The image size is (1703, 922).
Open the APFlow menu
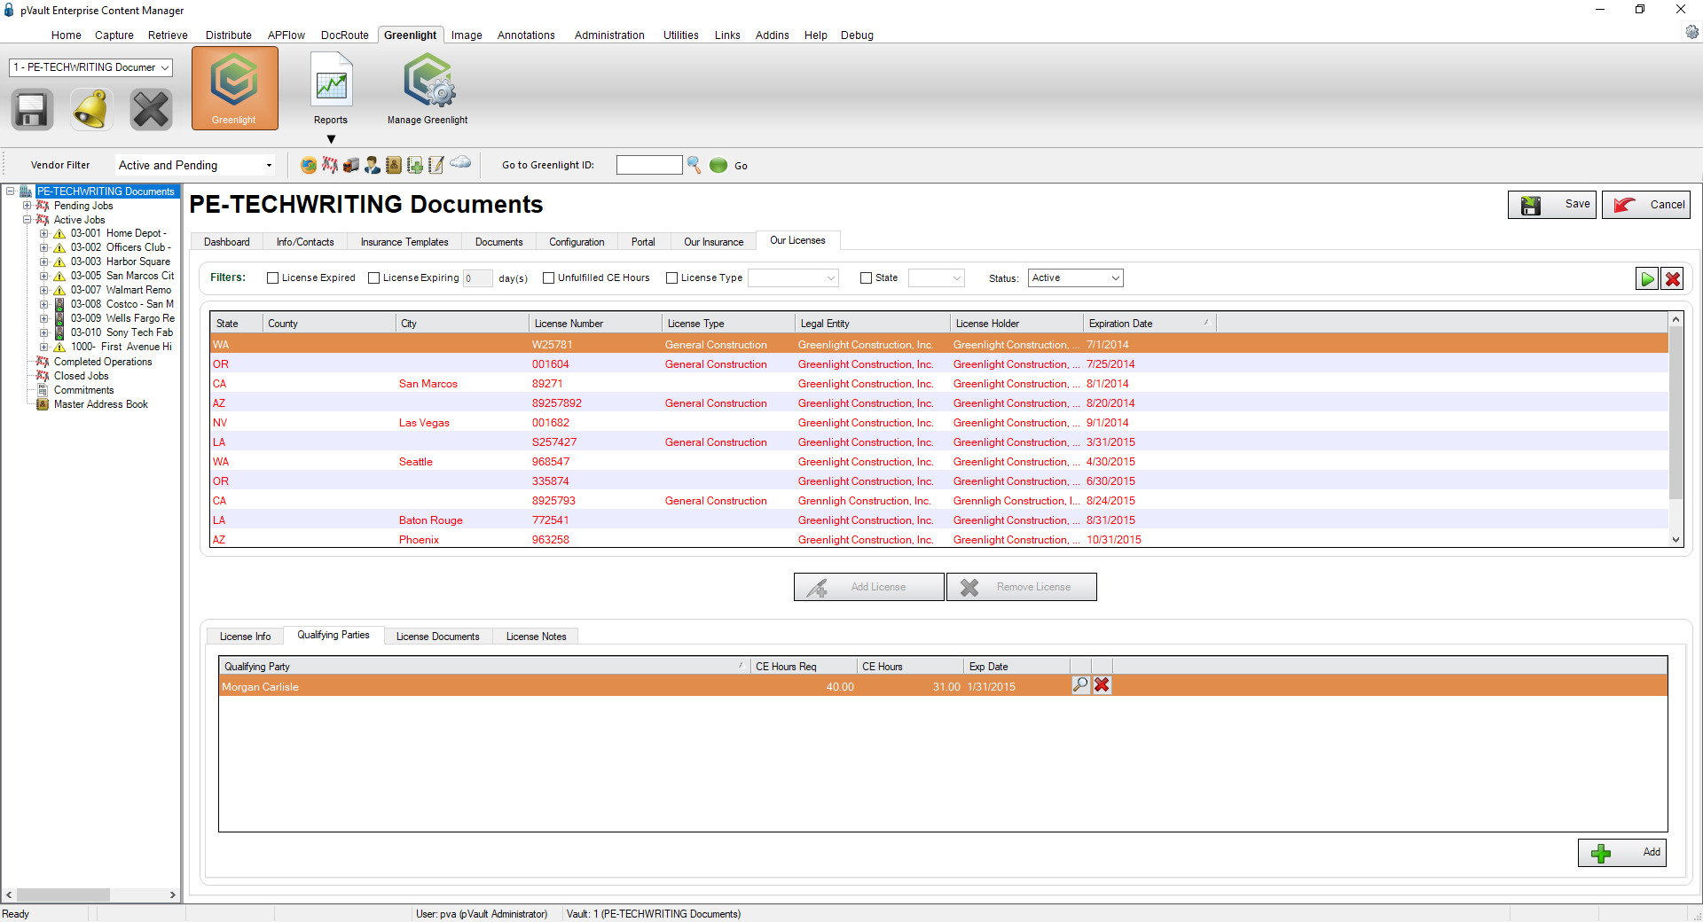286,35
